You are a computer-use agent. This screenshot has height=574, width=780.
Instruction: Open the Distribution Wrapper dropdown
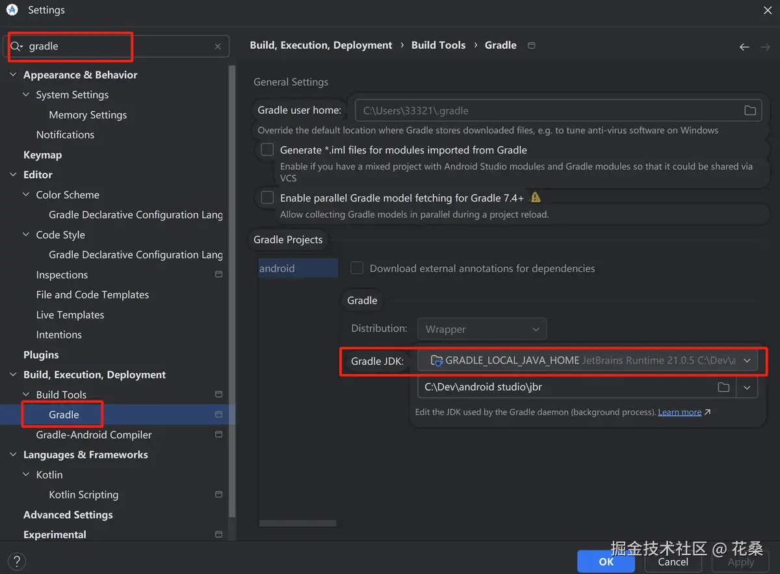coord(482,329)
